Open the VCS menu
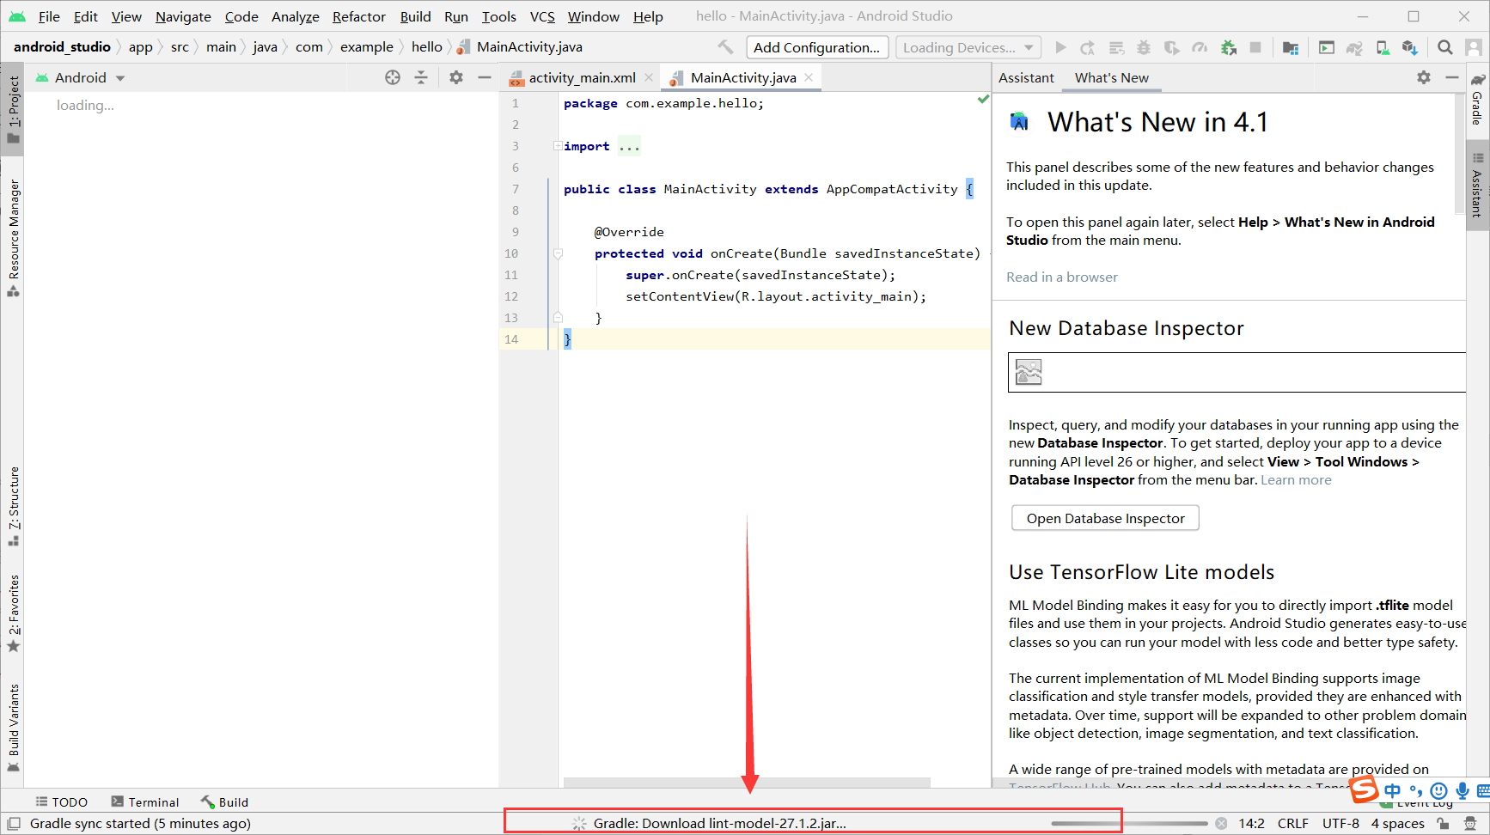 tap(542, 16)
